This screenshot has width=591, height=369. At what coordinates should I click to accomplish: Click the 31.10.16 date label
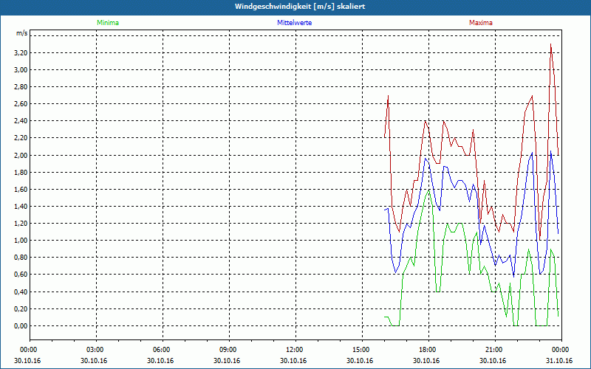(x=559, y=361)
